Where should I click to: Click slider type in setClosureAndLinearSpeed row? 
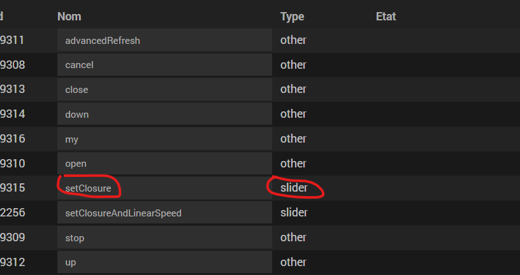click(294, 213)
